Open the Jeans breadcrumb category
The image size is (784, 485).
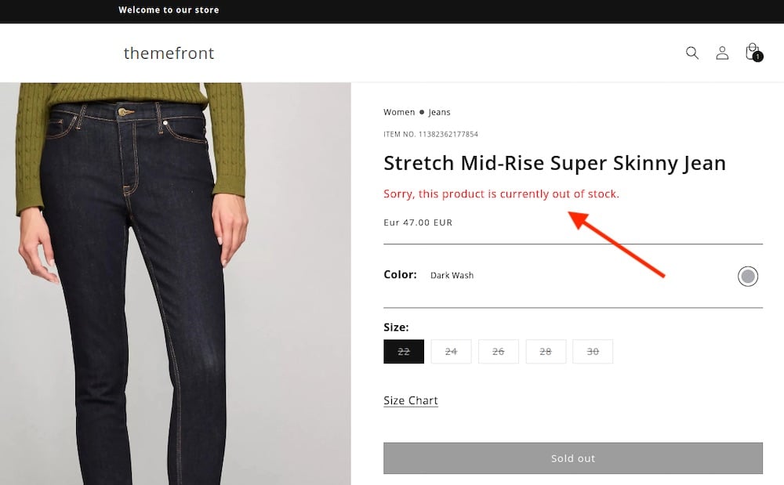point(439,112)
